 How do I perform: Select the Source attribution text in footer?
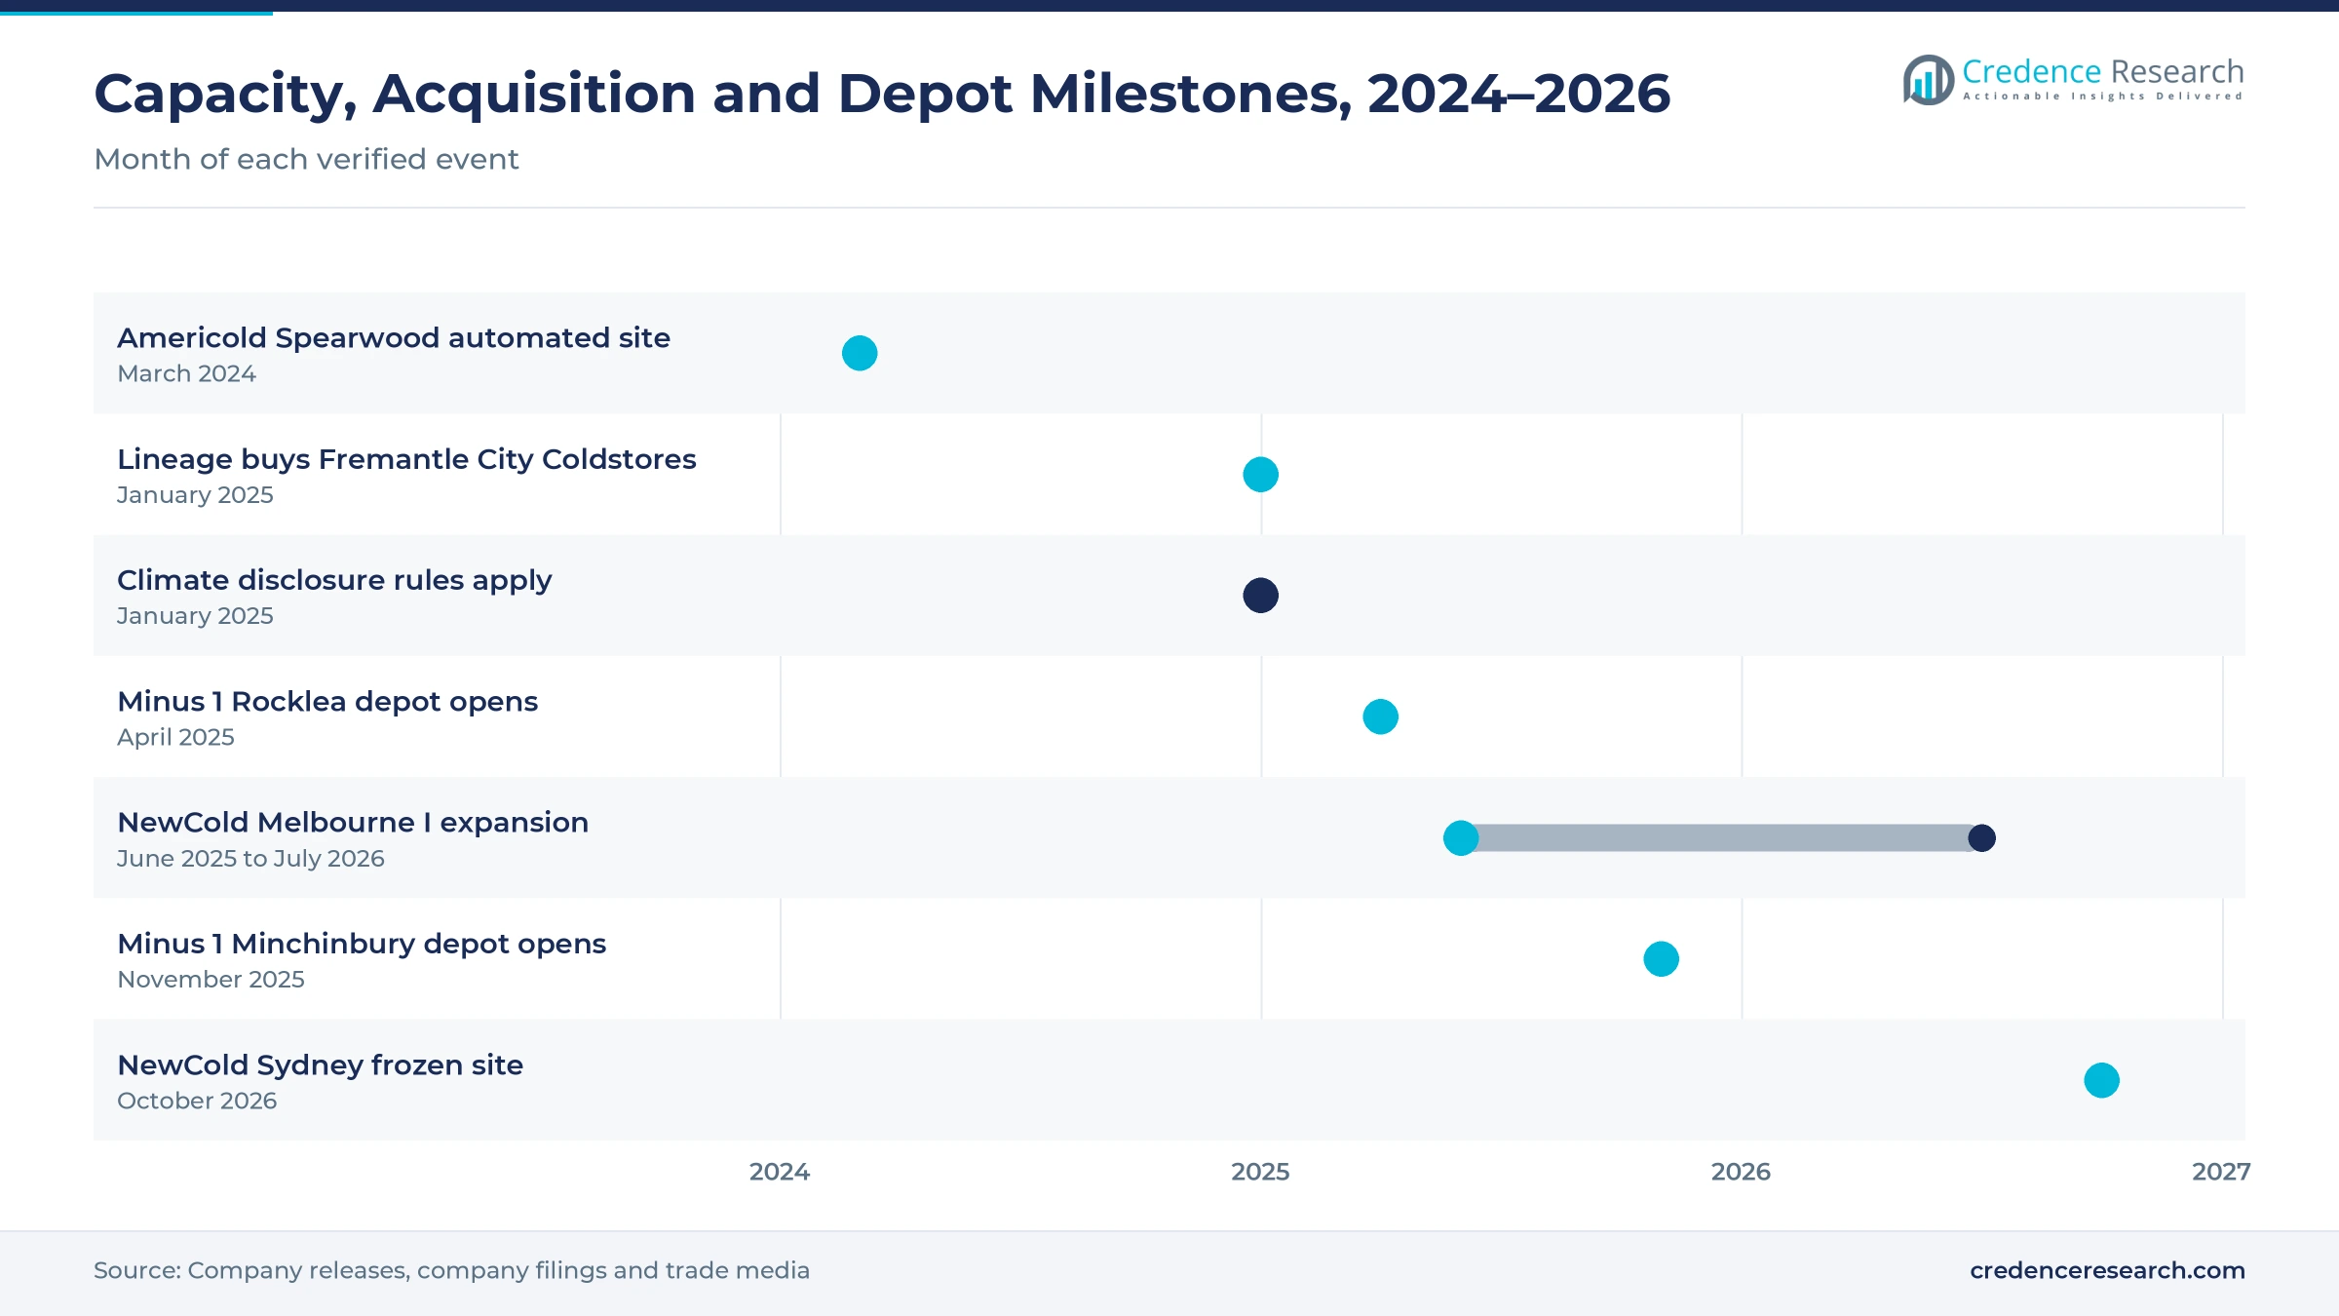tap(451, 1270)
